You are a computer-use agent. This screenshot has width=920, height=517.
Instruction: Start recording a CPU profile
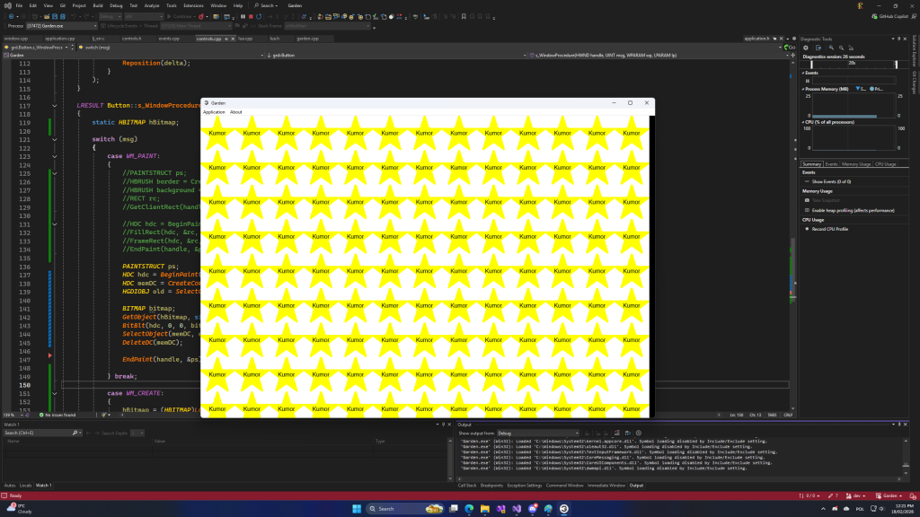click(x=829, y=229)
